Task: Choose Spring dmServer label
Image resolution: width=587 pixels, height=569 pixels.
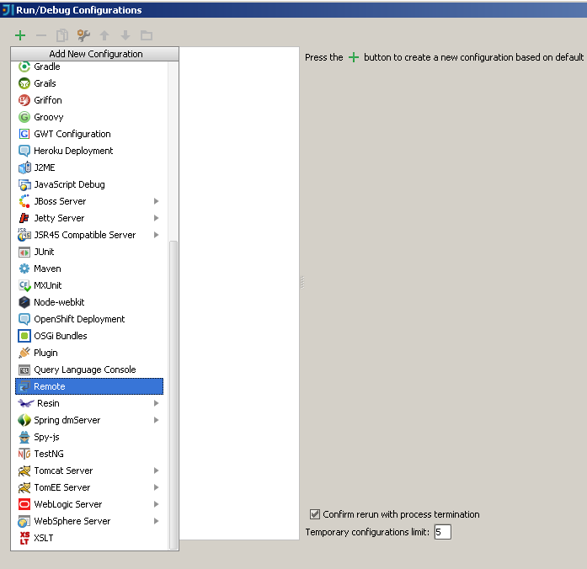Action: 67,420
